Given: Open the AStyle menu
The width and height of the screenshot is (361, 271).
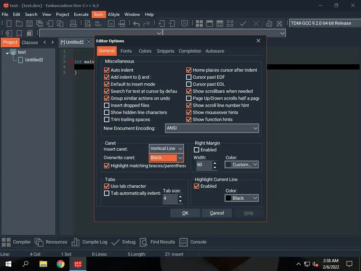Looking at the screenshot, I should point(114,14).
